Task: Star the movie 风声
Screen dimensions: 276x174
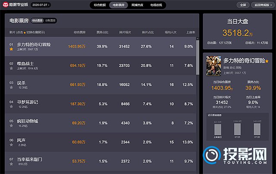Action: pos(11,145)
